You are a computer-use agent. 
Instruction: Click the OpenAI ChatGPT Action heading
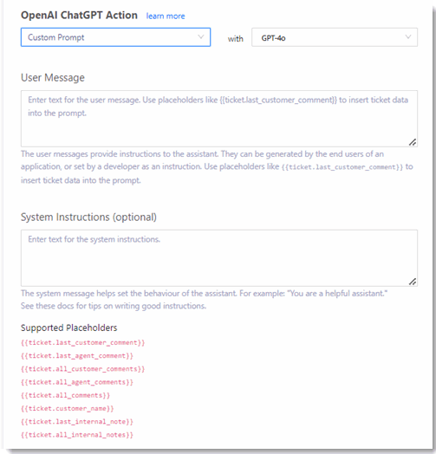79,16
